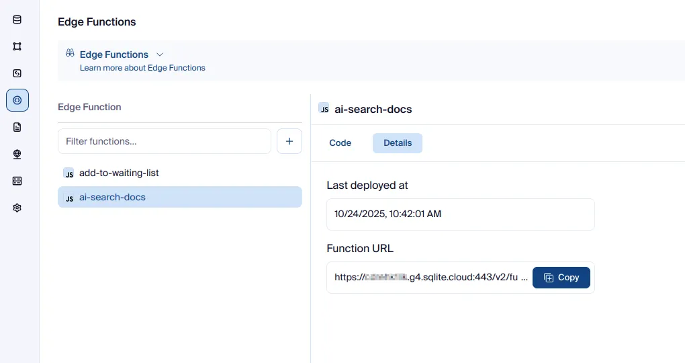Open the document logs sidebar icon
This screenshot has height=363, width=685.
pyautogui.click(x=17, y=127)
